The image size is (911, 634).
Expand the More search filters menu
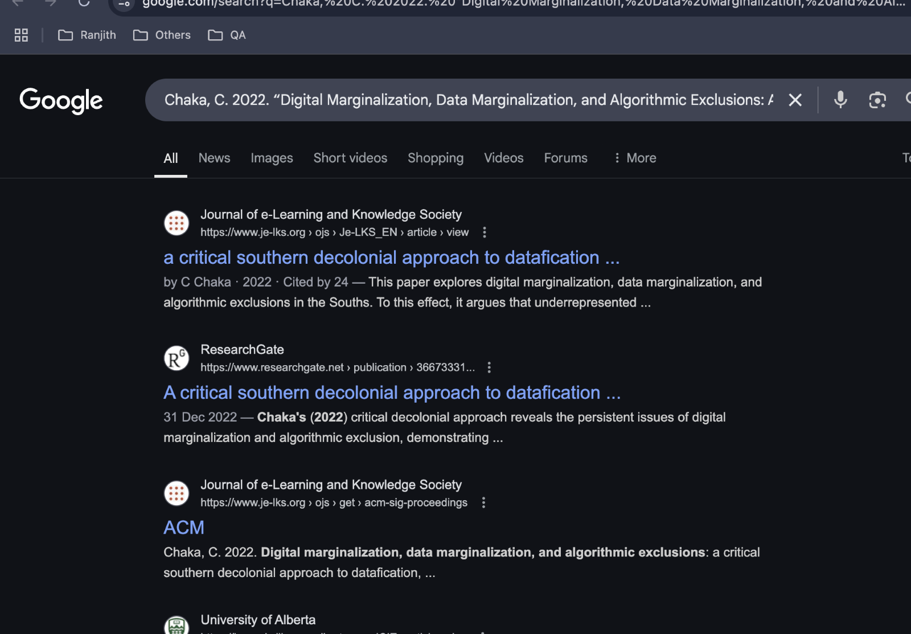click(635, 158)
